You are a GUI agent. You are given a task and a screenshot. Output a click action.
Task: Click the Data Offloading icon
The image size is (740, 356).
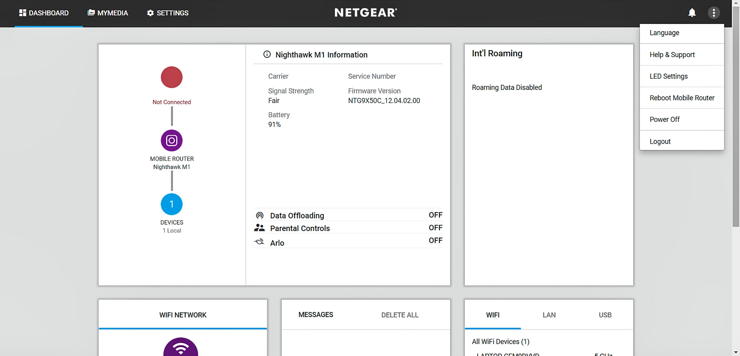(260, 215)
